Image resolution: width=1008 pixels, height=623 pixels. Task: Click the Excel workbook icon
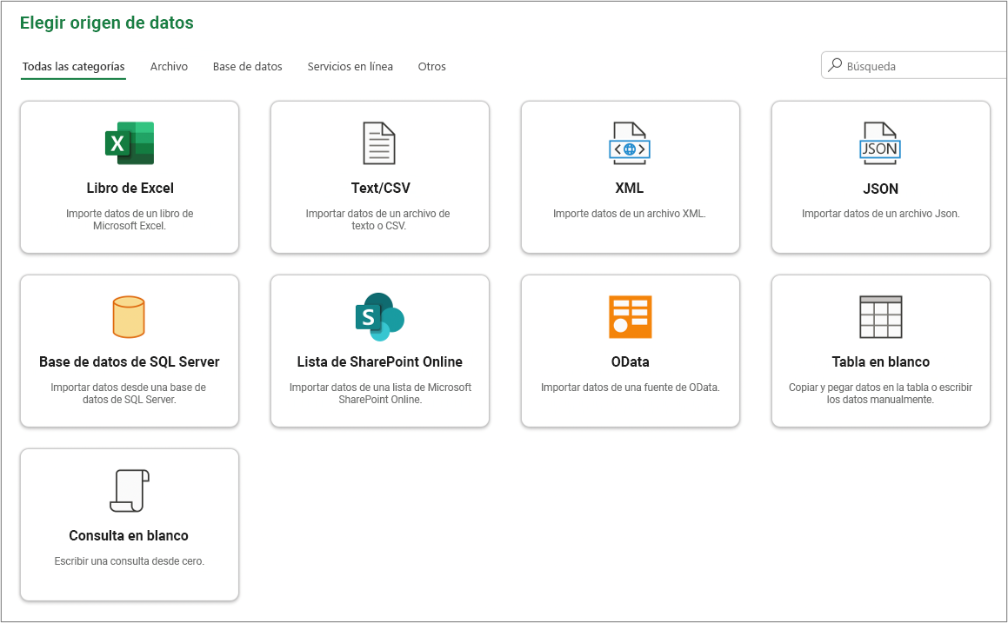(130, 143)
